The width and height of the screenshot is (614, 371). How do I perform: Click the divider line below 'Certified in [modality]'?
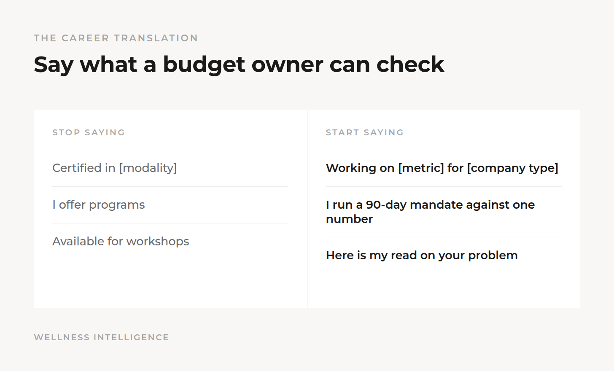170,186
